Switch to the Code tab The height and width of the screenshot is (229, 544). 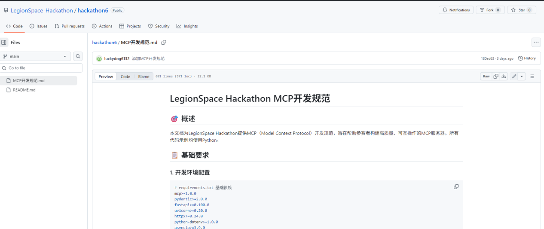point(14,26)
